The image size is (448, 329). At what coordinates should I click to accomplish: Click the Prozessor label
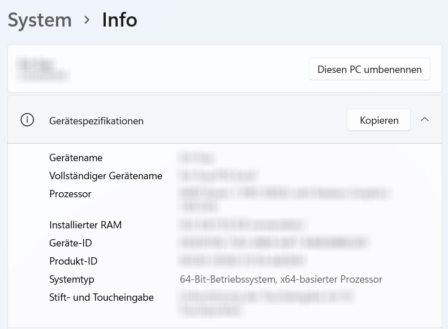tap(70, 194)
